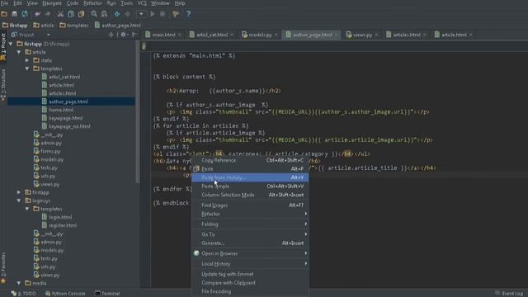Click the scroll from source icon
The image size is (528, 297).
(111, 35)
